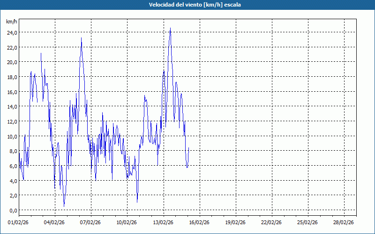The image size is (375, 234).
Task: Click the km/h unit label
Action: (12, 22)
